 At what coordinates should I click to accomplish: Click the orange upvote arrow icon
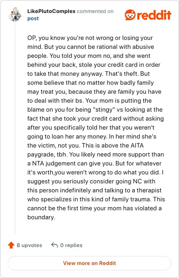click(11, 245)
